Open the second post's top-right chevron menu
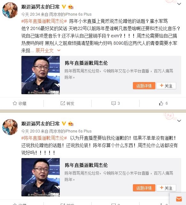The image size is (186, 205). point(179,121)
